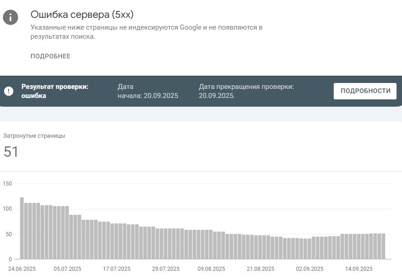
Task: Click the 09.08.2025 date label
Action: [211, 269]
